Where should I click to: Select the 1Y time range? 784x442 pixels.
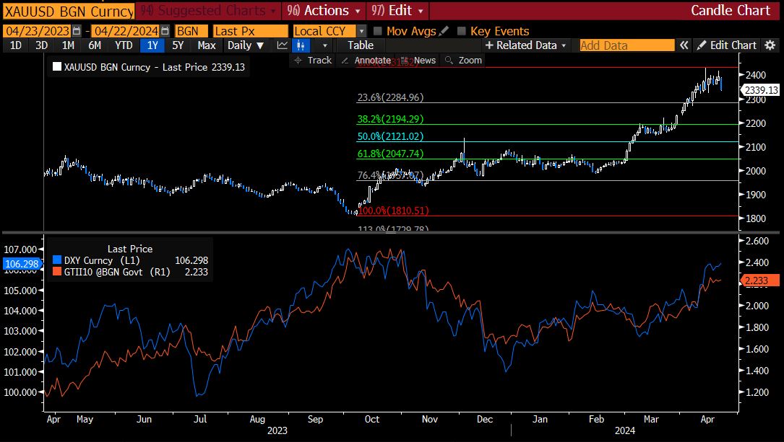[x=152, y=45]
